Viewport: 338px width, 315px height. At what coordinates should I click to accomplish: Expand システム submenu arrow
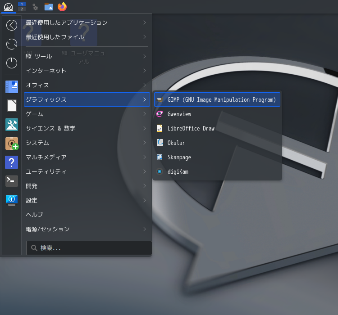coord(145,143)
